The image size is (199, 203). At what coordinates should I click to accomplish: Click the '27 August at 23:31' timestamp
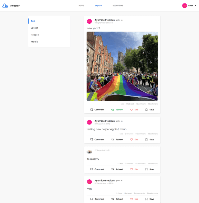tap(102, 150)
